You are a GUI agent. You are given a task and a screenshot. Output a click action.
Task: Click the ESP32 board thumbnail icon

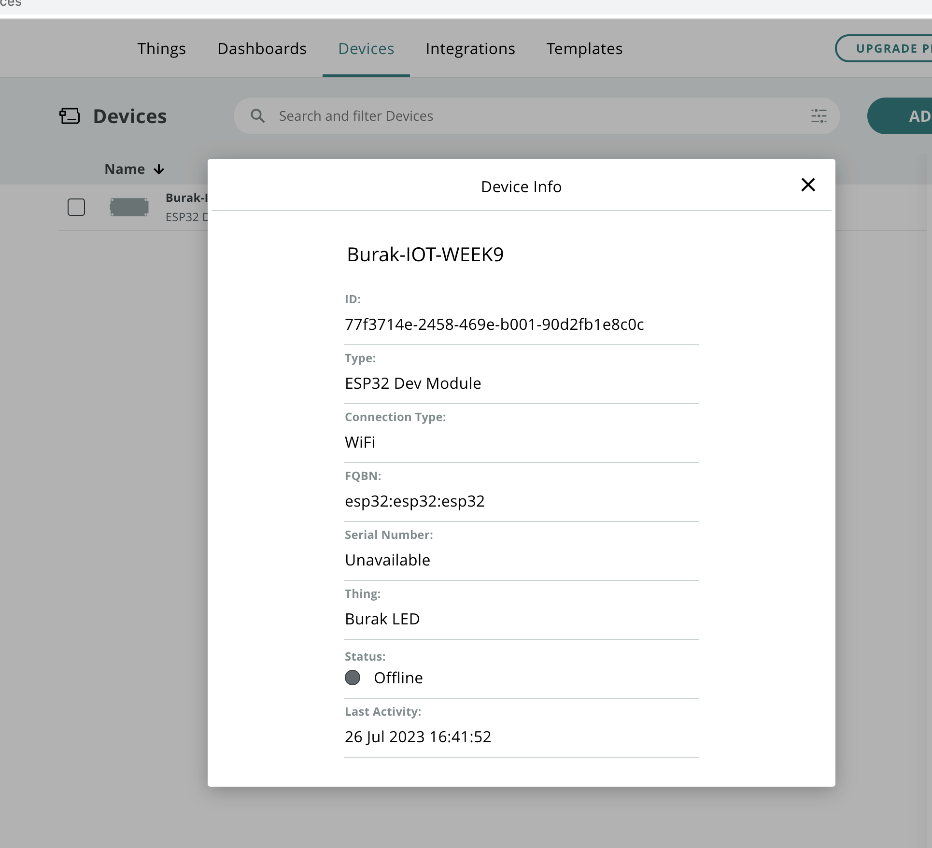129,207
